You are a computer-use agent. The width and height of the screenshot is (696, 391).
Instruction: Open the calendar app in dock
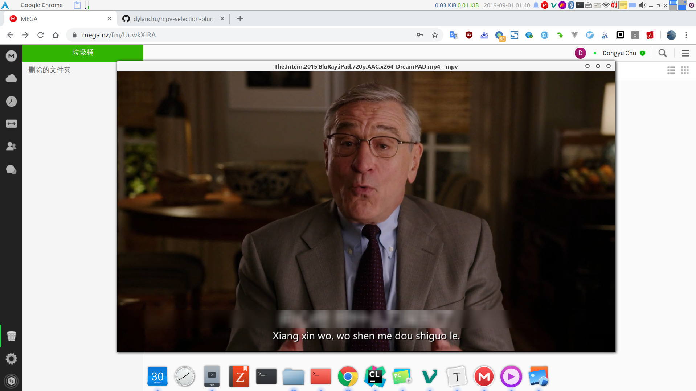[157, 376]
